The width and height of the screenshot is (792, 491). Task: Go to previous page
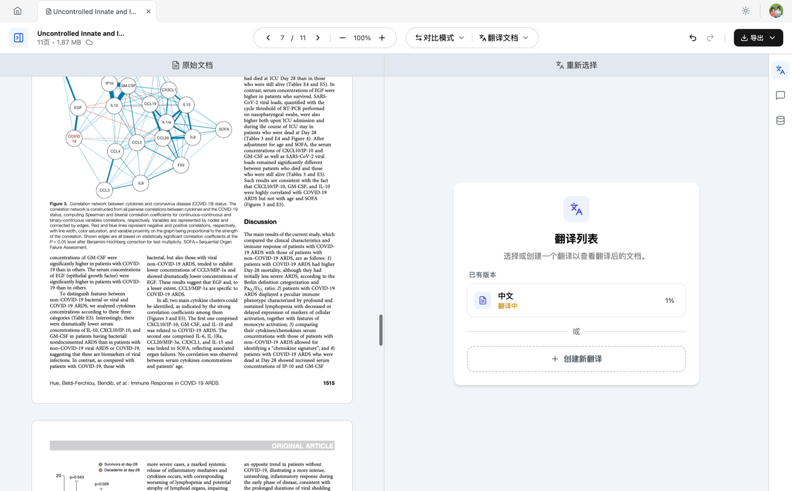pyautogui.click(x=268, y=38)
